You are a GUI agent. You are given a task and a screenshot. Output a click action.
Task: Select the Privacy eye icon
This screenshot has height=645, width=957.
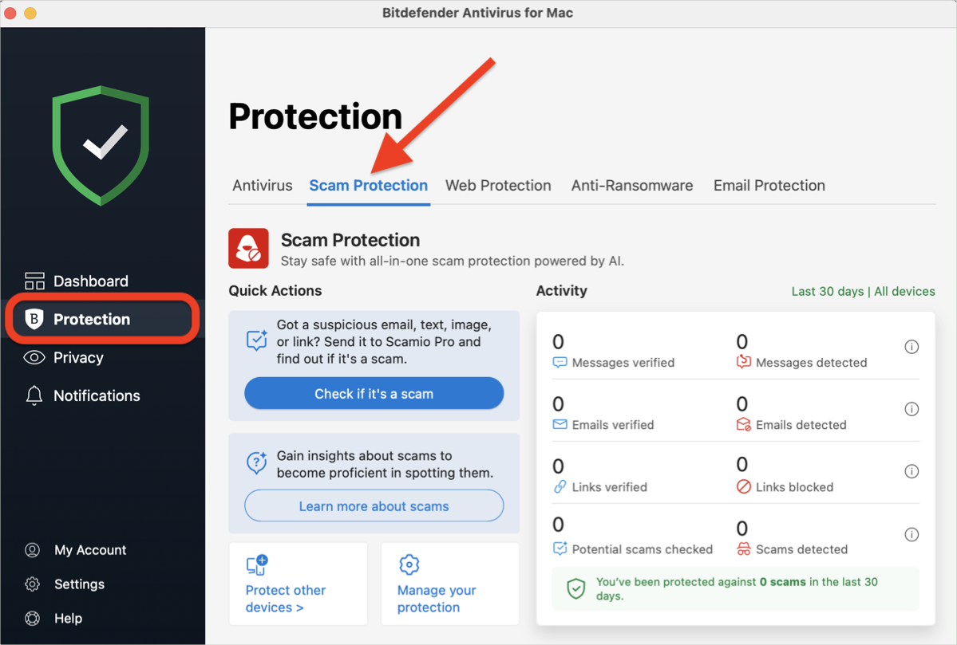pos(33,357)
